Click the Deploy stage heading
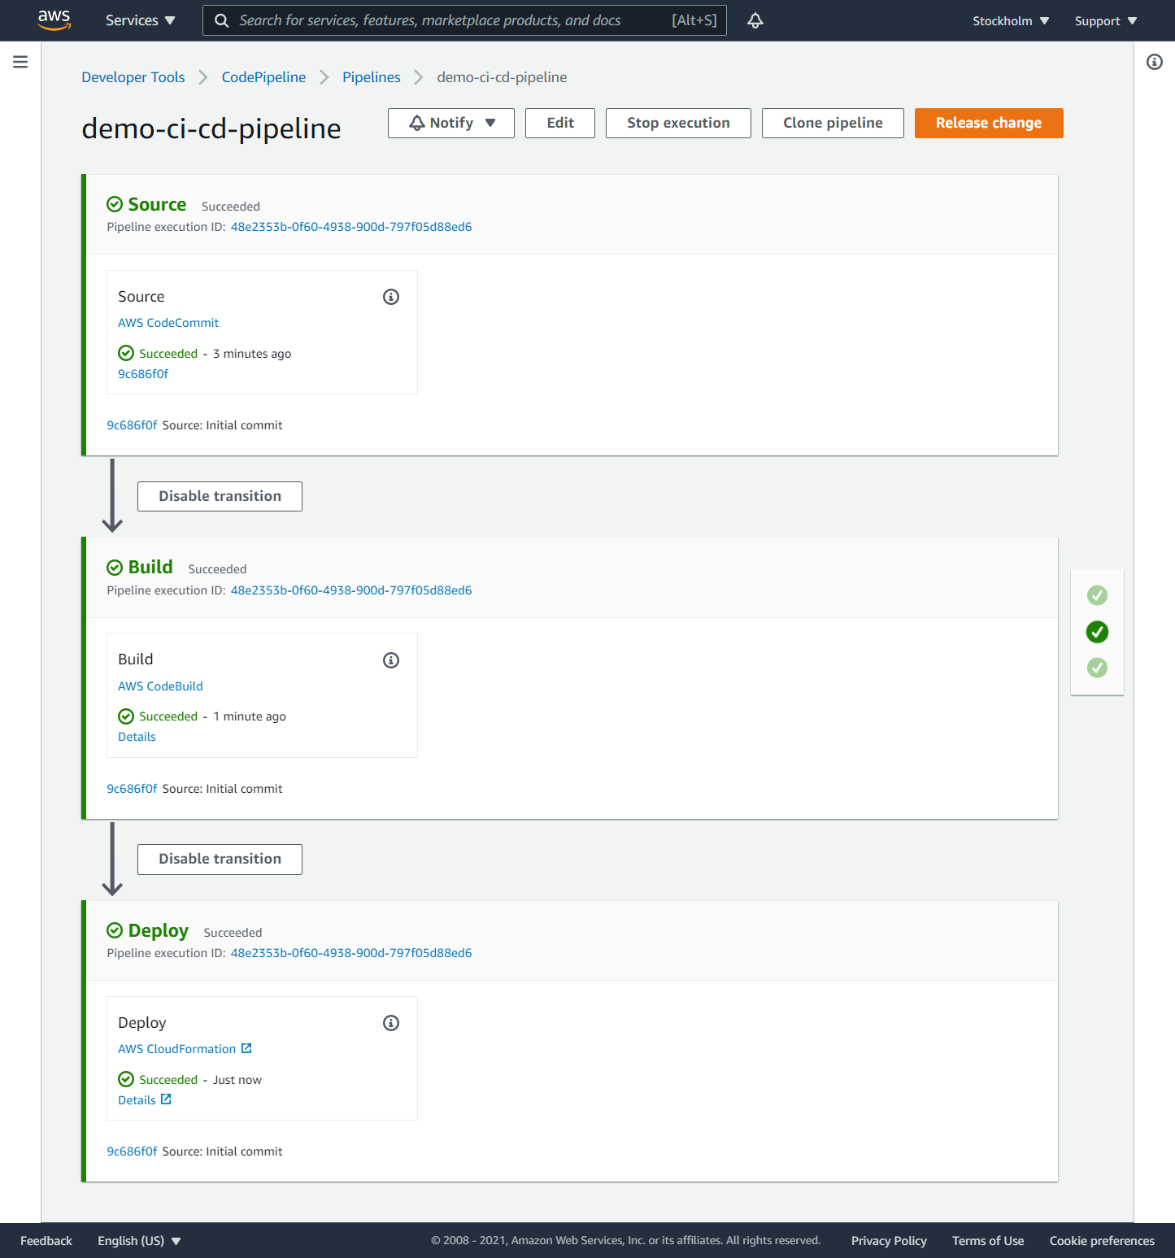Viewport: 1175px width, 1258px height. (159, 931)
